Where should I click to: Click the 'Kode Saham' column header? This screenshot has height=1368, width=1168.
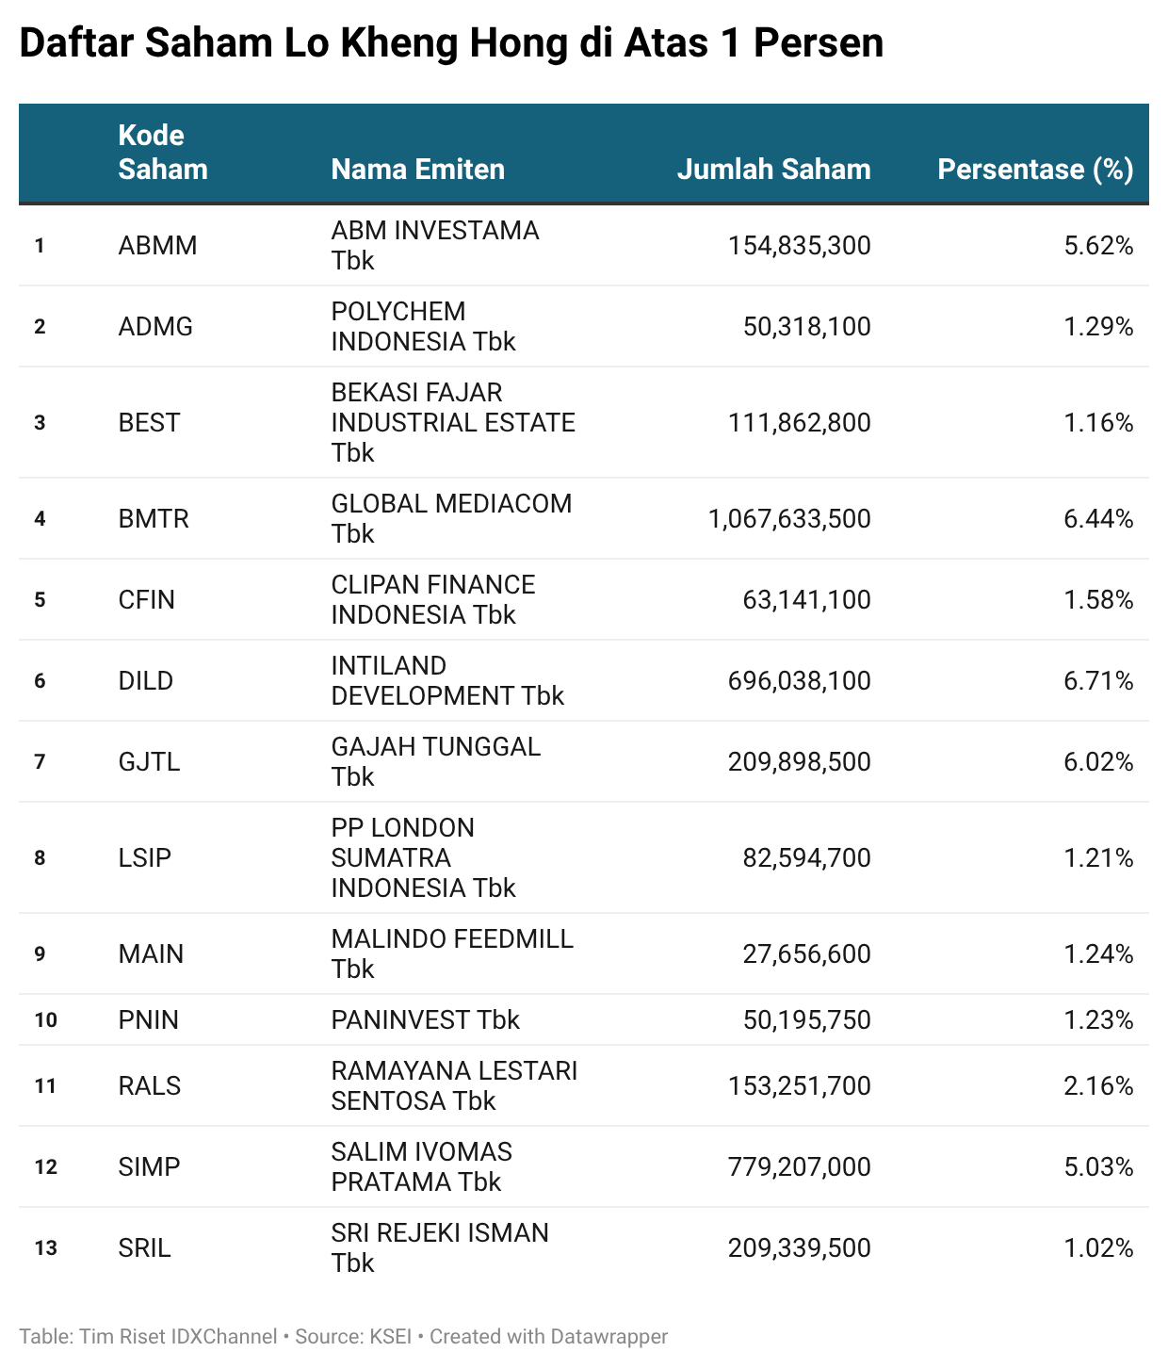pyautogui.click(x=162, y=153)
